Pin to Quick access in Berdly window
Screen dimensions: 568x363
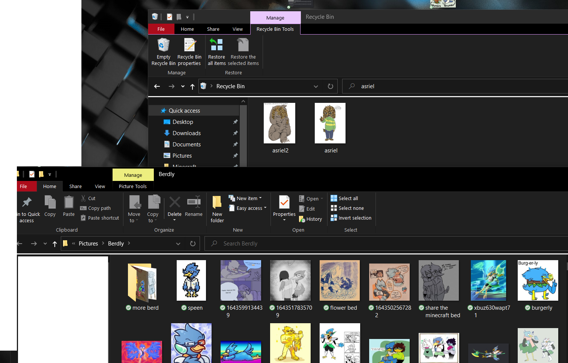[27, 209]
